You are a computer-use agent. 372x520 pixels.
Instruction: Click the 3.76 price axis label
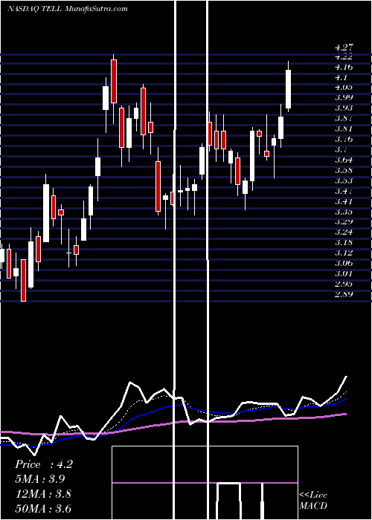point(344,140)
